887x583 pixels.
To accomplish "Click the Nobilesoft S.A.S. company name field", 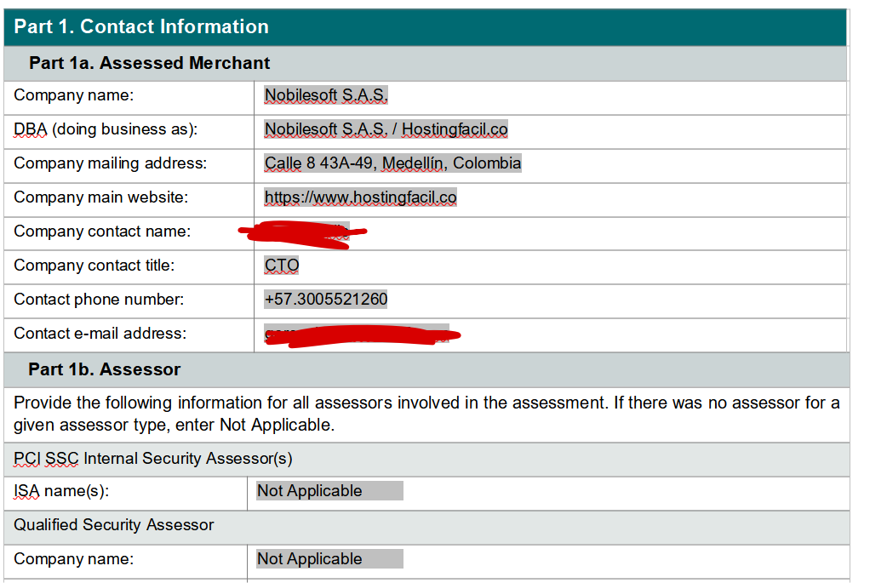I will tap(326, 95).
